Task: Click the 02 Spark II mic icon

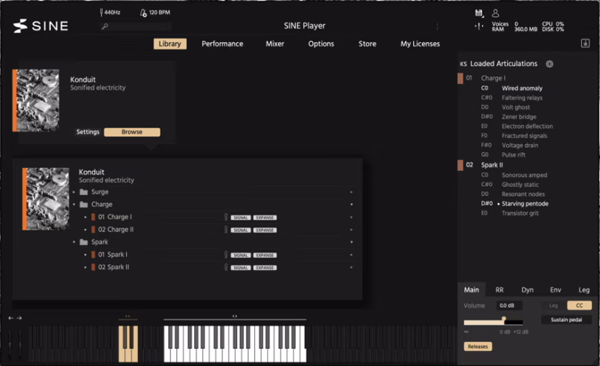Action: coord(226,267)
